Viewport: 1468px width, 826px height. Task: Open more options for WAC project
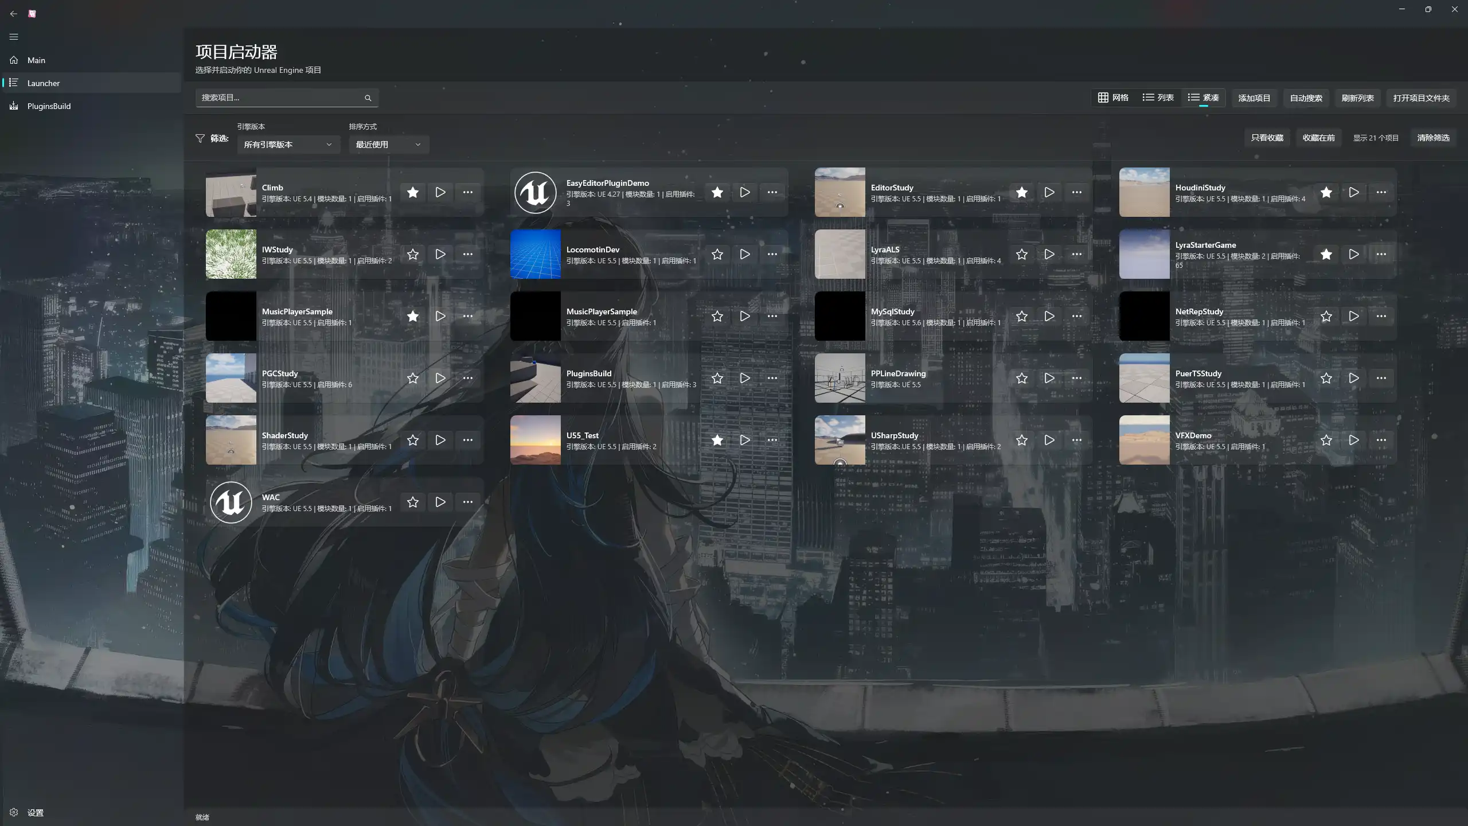coord(467,502)
